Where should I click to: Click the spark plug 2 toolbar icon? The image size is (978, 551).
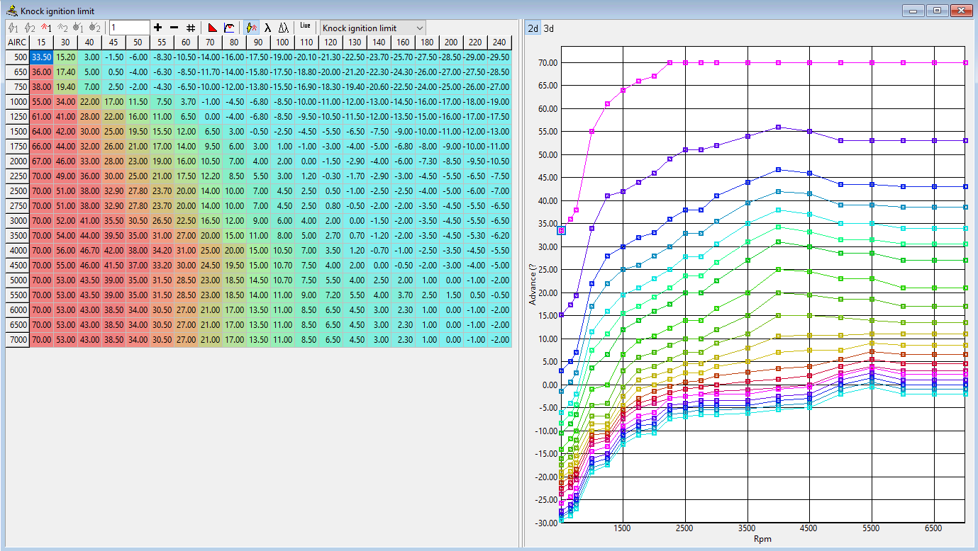pos(94,28)
